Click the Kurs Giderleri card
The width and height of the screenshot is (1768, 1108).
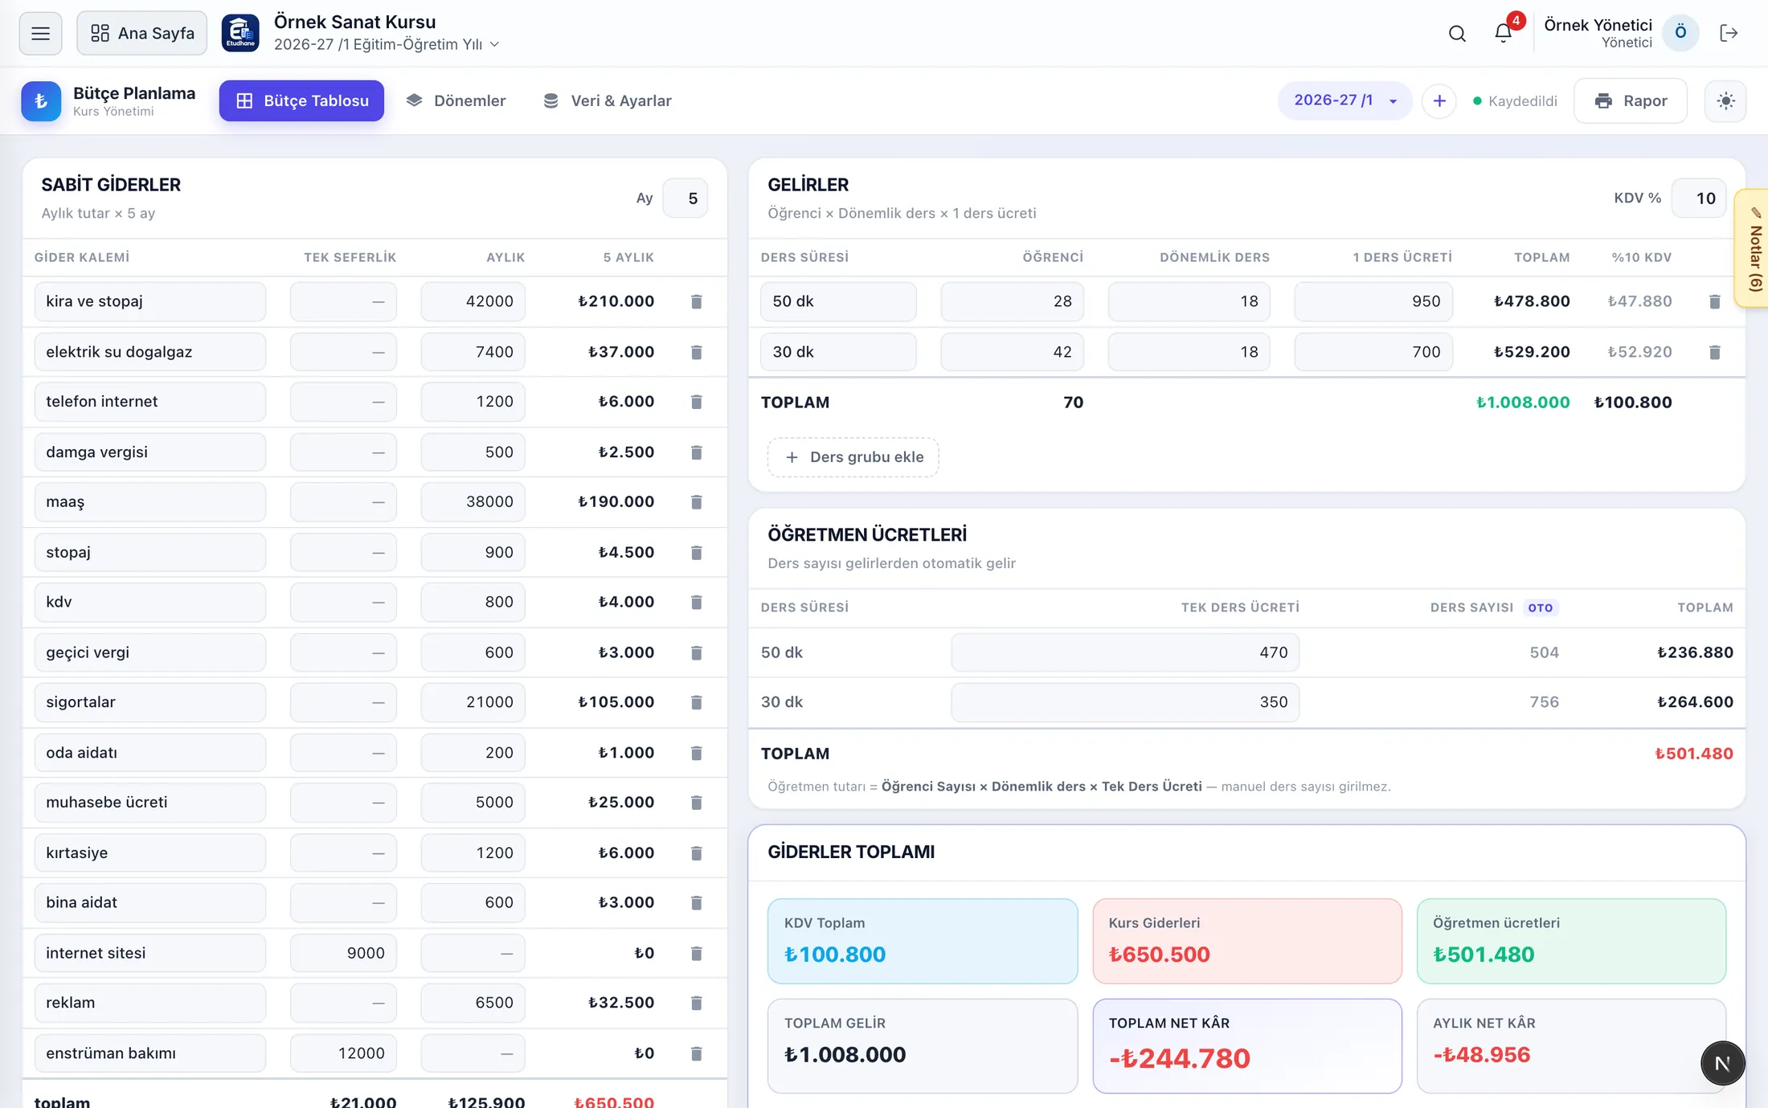coord(1246,941)
